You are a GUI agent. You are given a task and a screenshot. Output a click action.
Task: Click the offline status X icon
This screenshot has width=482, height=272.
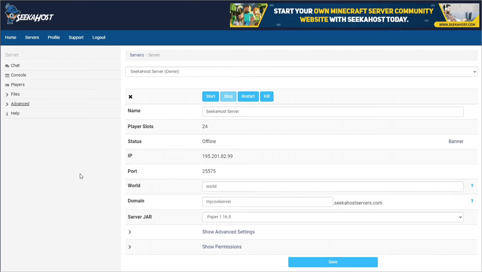tap(130, 97)
